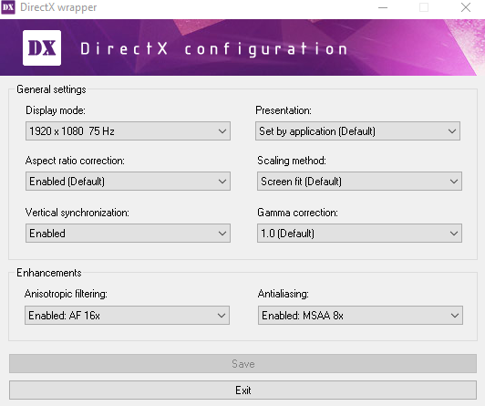The width and height of the screenshot is (485, 406).
Task: Click the large DX logo in banner
Action: [x=42, y=48]
